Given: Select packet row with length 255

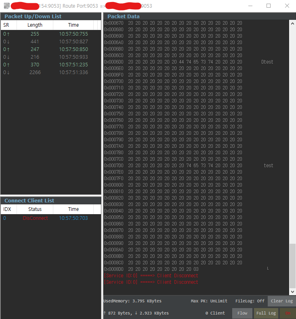Looking at the screenshot, I should coord(51,34).
